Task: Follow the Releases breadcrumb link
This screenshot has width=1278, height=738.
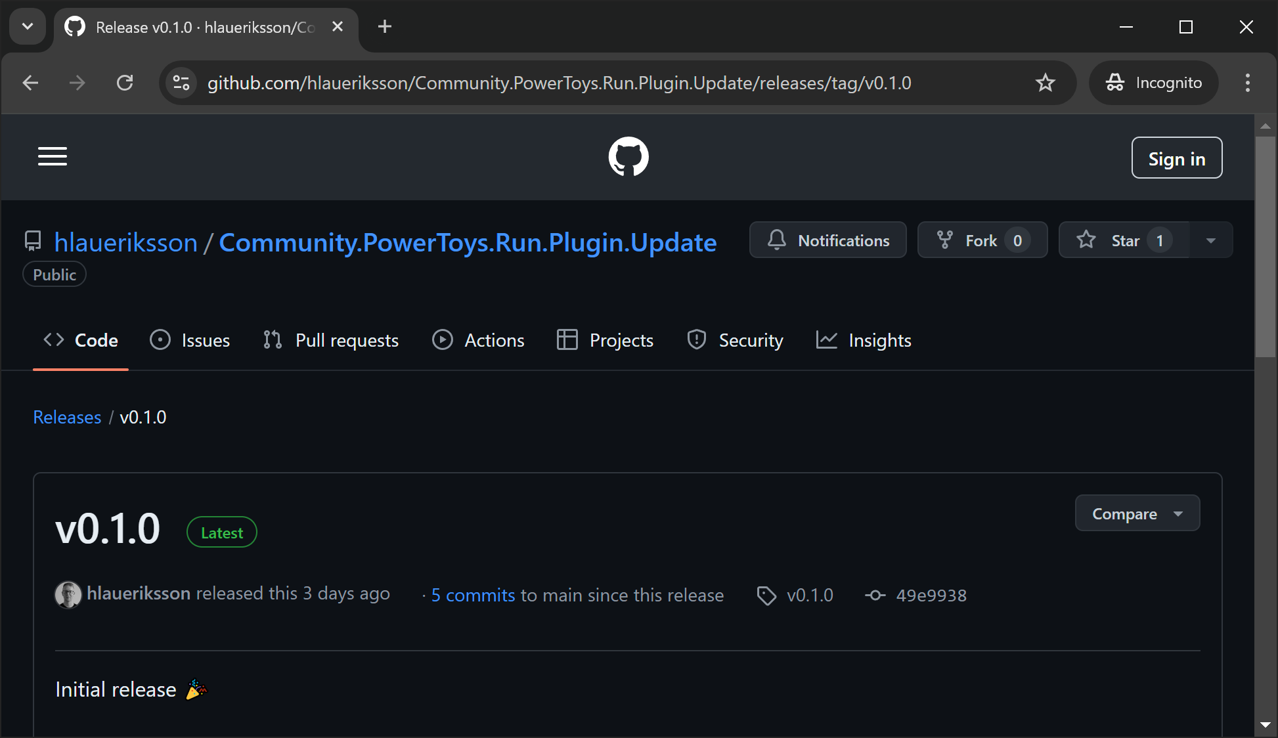Action: 67,418
